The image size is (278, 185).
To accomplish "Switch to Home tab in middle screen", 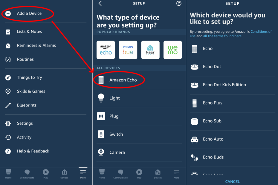I will coord(102,174).
